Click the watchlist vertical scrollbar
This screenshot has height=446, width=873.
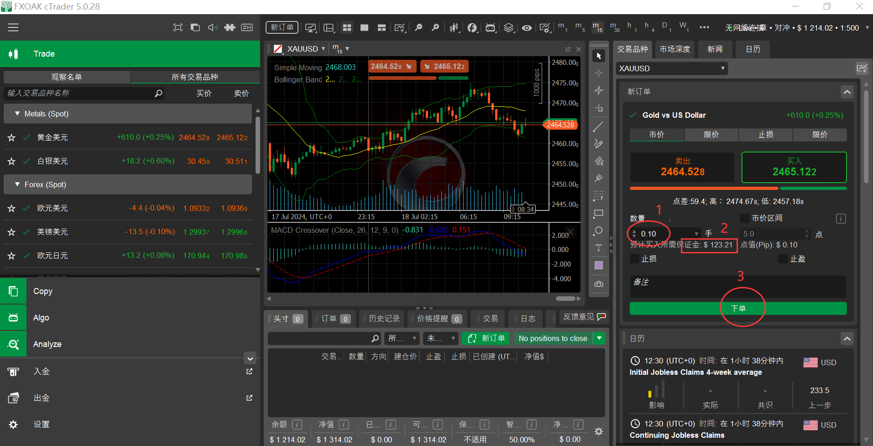click(258, 145)
